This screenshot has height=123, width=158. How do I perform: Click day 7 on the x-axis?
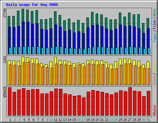click(x=38, y=120)
